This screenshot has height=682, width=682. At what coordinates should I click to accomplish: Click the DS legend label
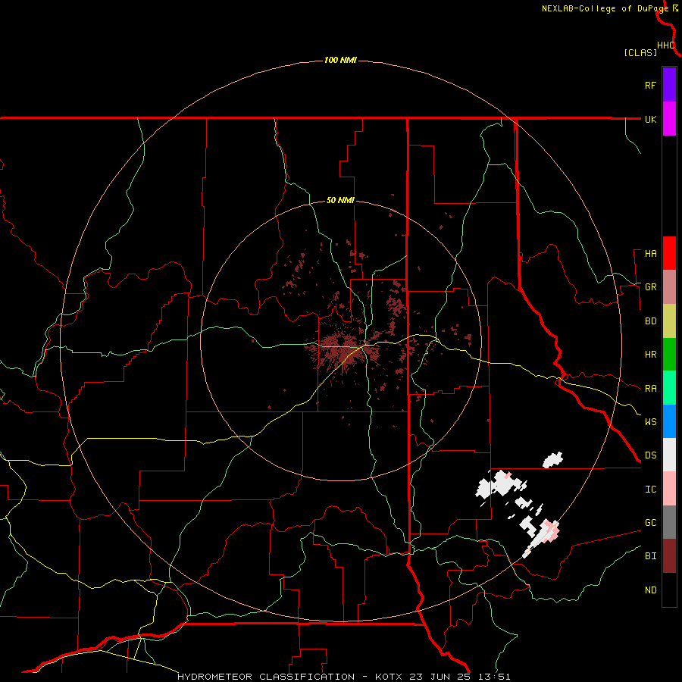pos(650,455)
